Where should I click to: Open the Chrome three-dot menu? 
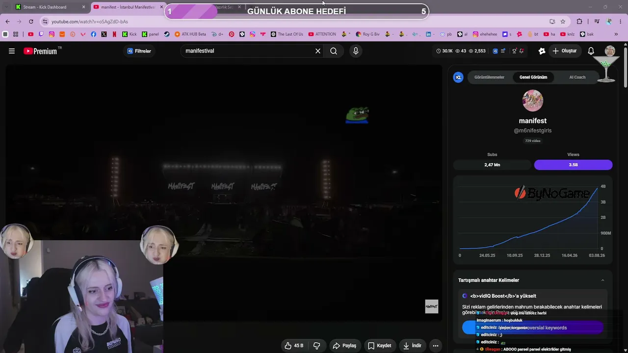[x=621, y=22]
